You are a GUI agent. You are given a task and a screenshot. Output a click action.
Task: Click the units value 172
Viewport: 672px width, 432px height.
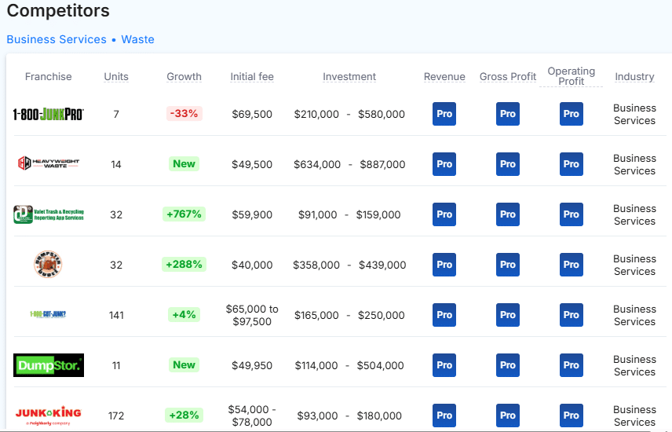116,416
